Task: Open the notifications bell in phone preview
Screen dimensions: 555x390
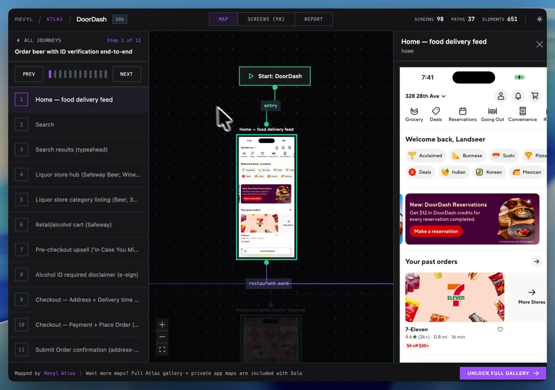Action: 518,96
